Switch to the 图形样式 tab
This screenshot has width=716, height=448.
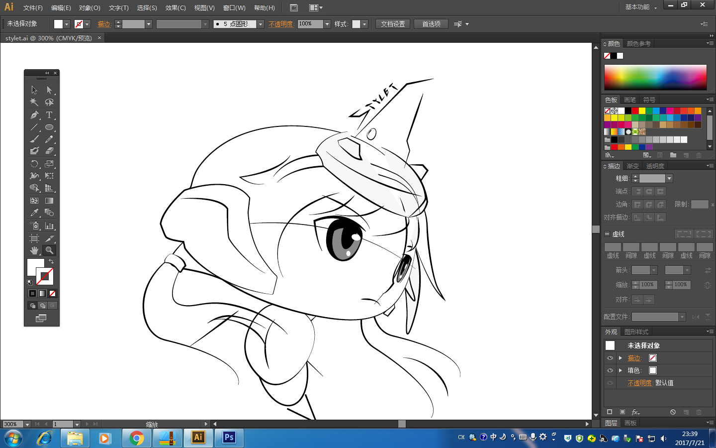pyautogui.click(x=636, y=332)
